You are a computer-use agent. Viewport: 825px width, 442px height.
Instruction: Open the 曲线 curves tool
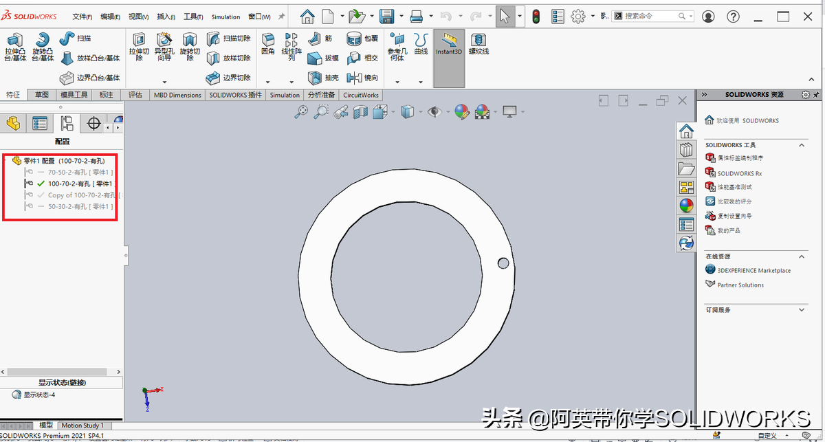click(x=421, y=45)
